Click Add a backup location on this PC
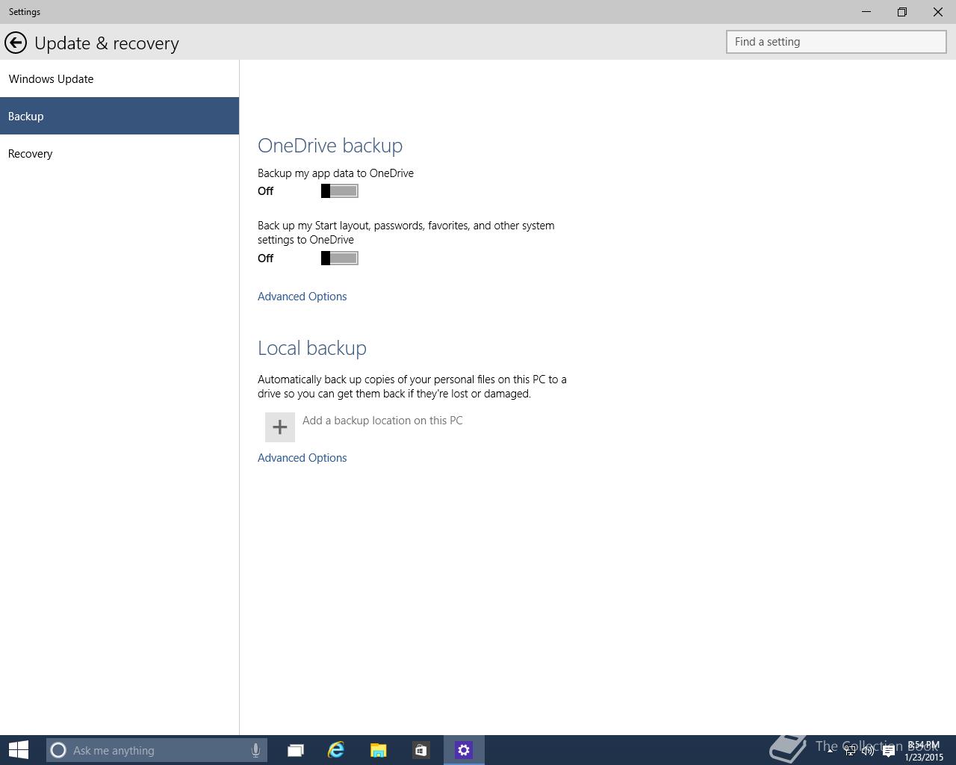 [382, 421]
